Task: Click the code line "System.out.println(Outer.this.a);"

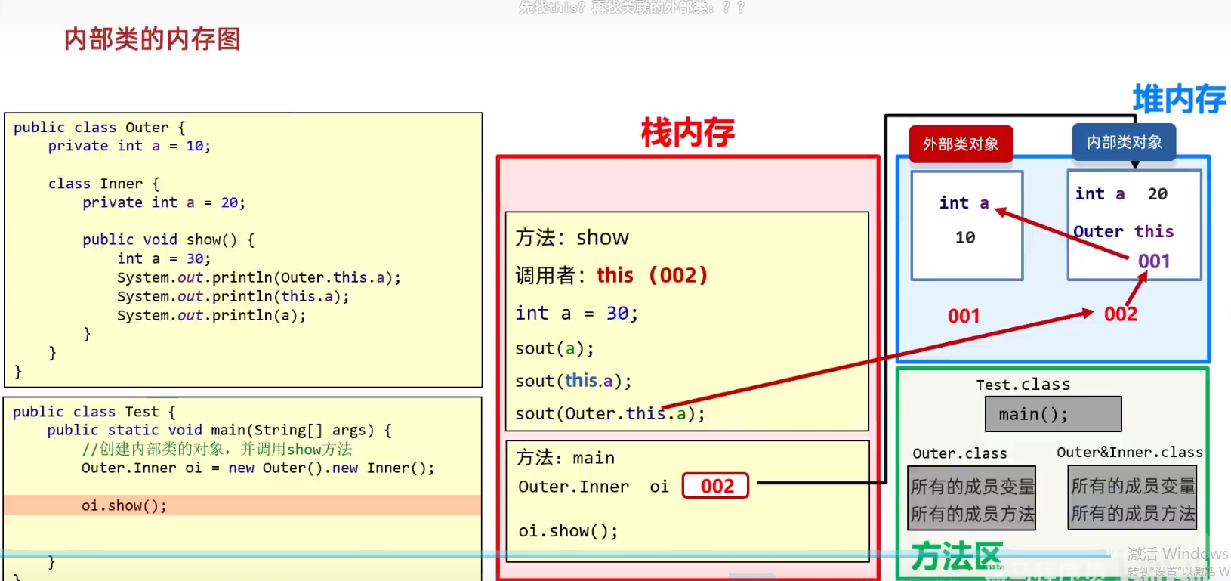Action: click(x=259, y=277)
